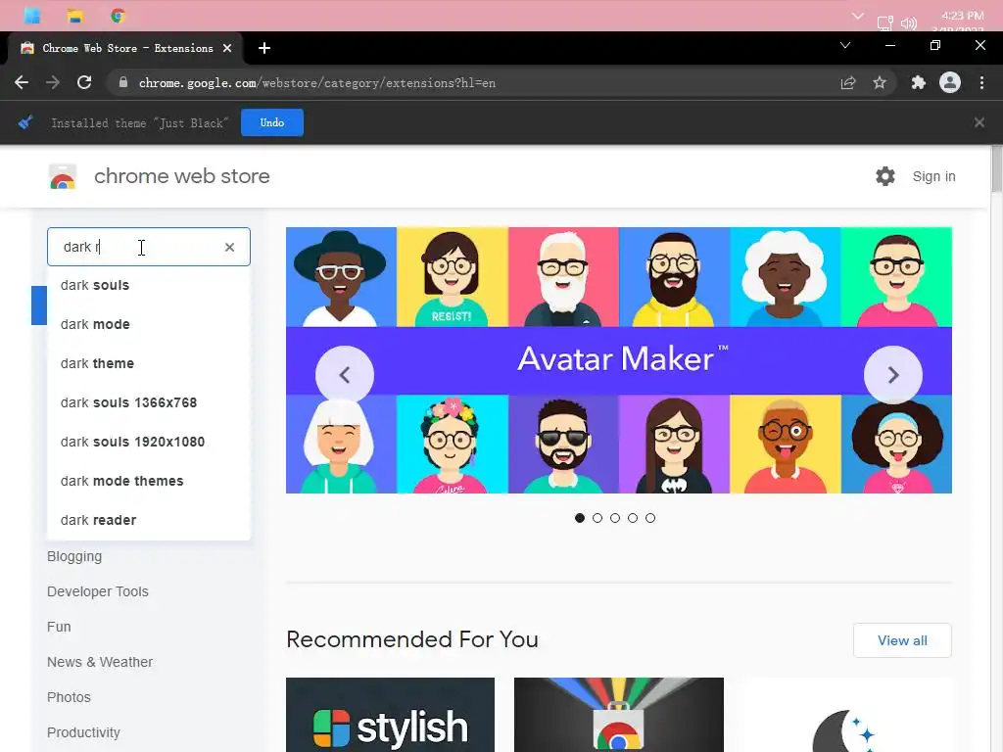Select the fourth carousel dot

tap(633, 518)
